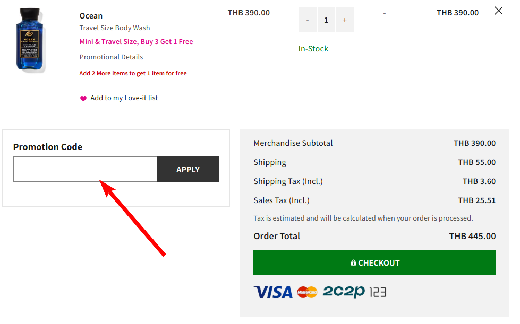The height and width of the screenshot is (324, 520).
Task: Click the MasterCard payment logo
Action: 307,292
